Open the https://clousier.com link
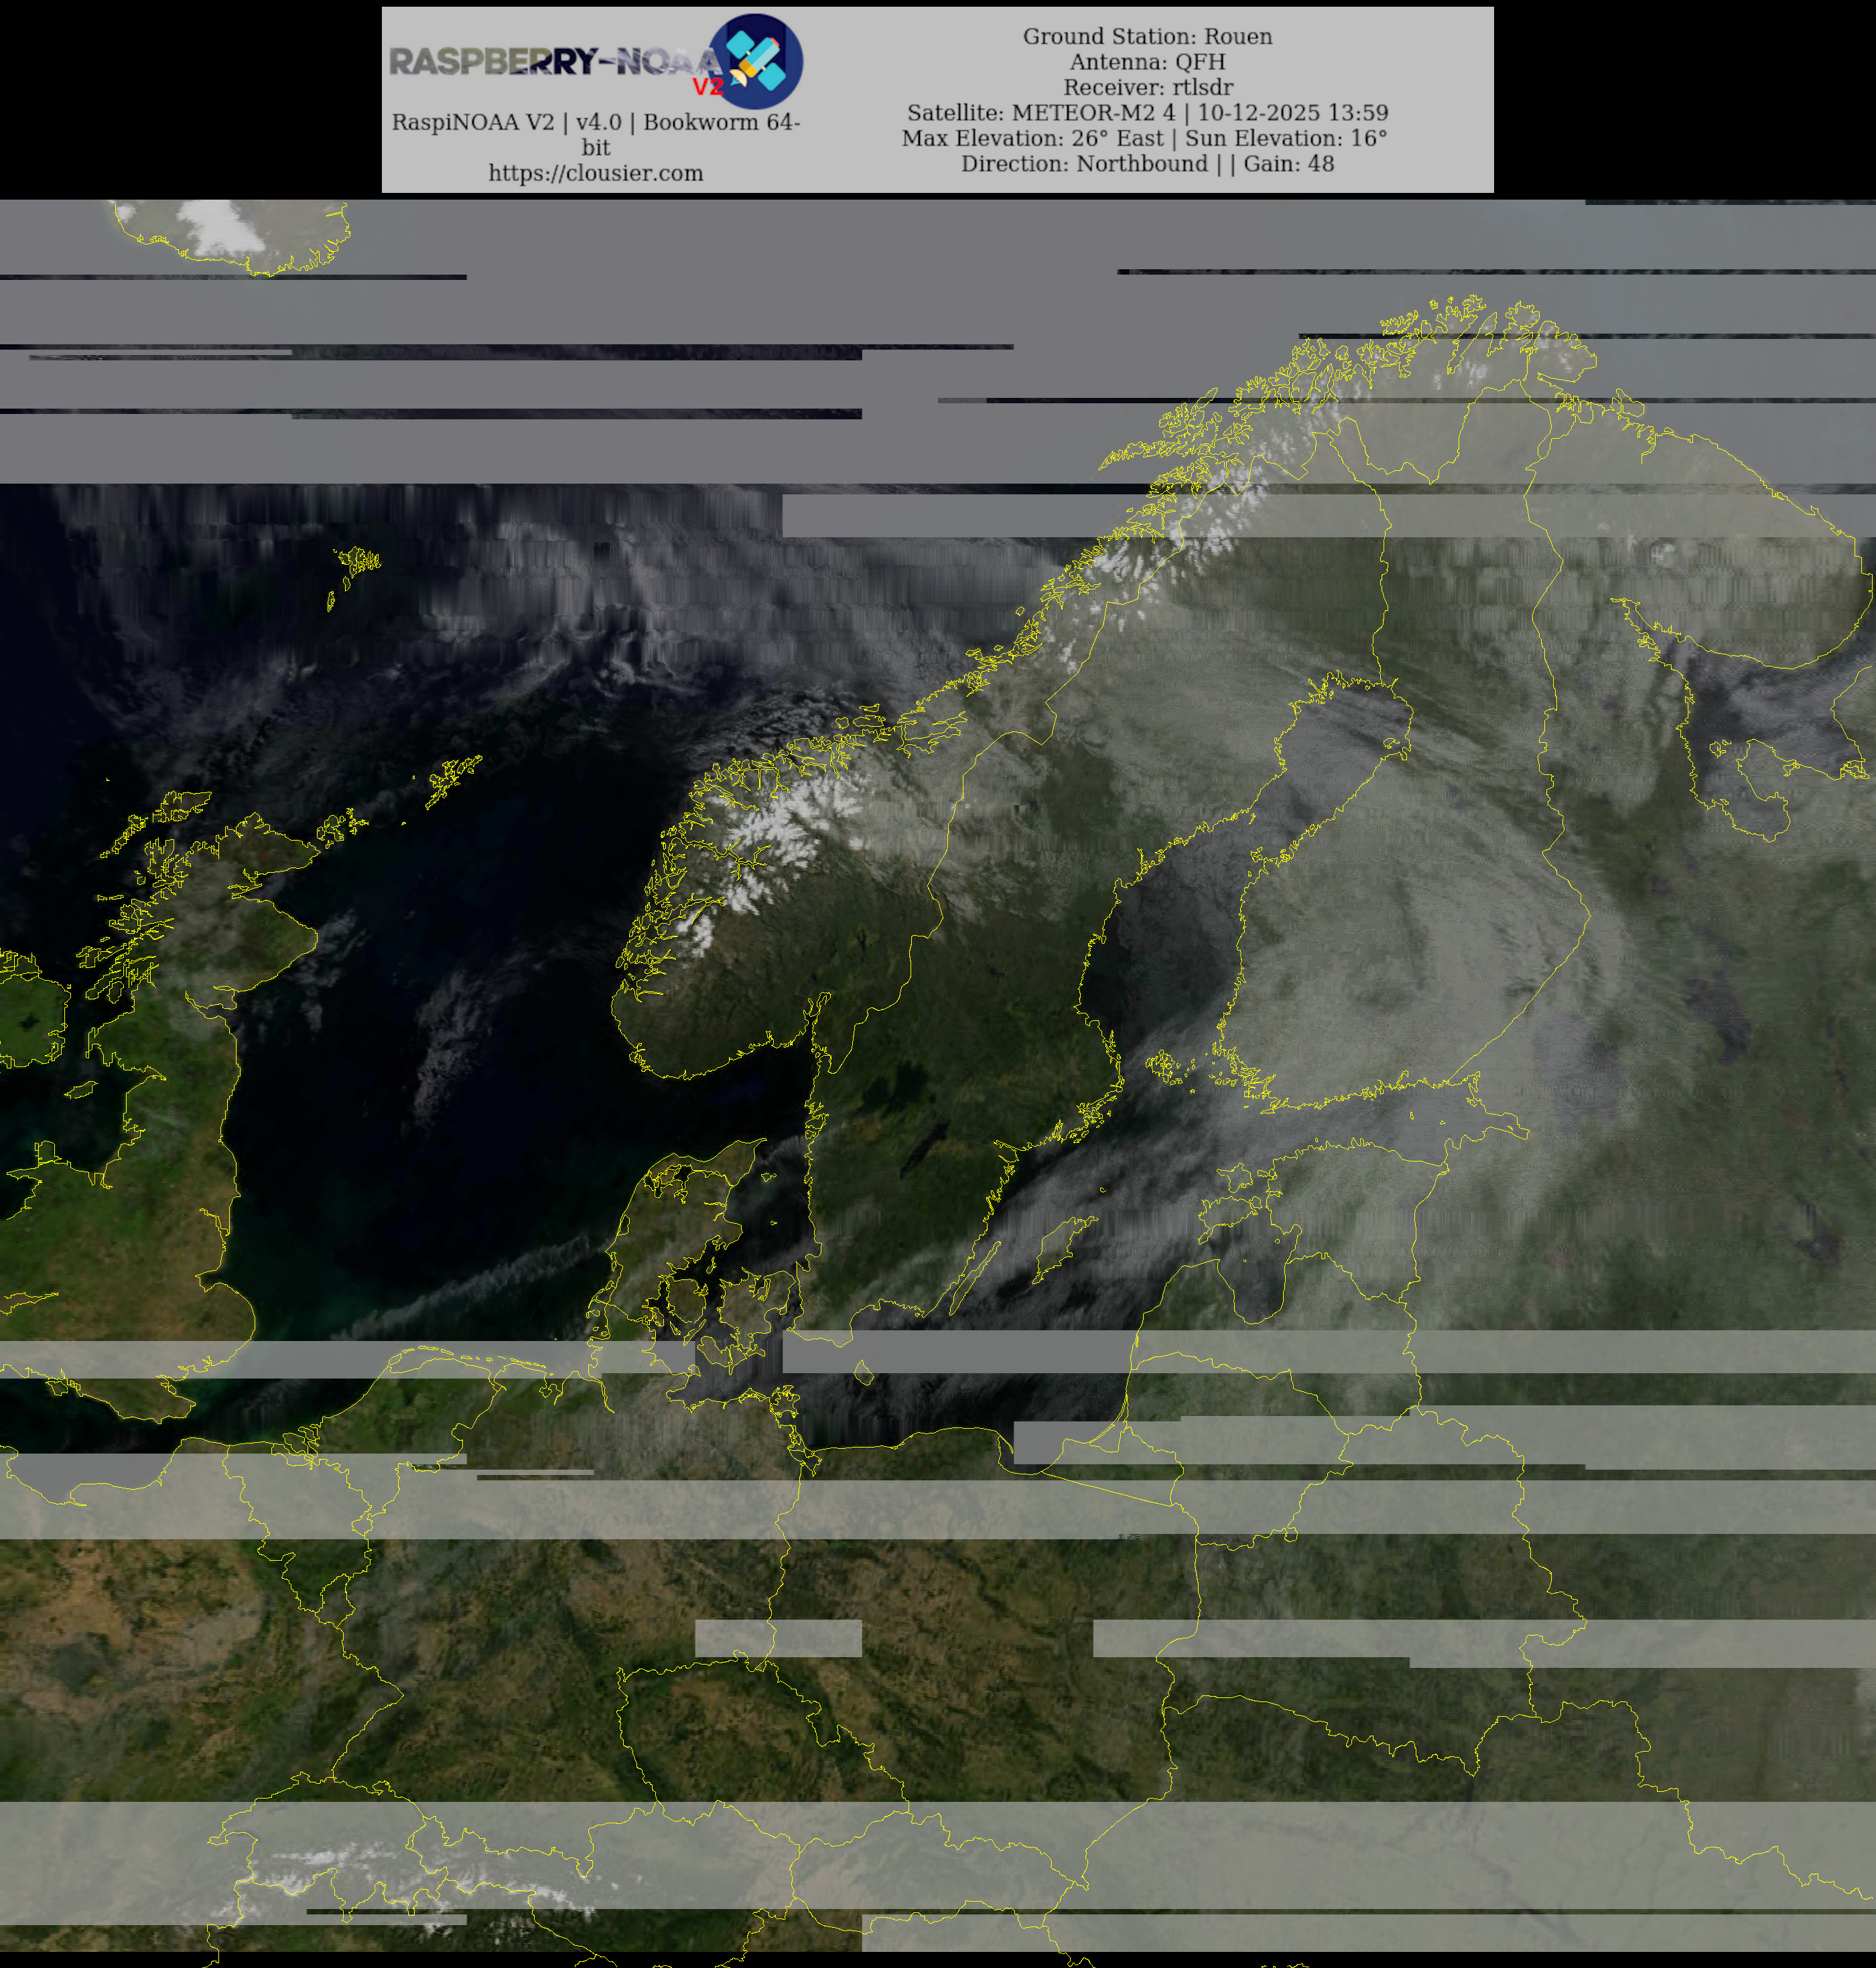 pyautogui.click(x=595, y=173)
